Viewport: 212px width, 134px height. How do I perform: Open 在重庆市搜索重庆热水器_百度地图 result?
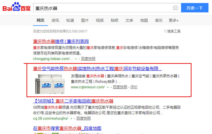click(x=67, y=128)
